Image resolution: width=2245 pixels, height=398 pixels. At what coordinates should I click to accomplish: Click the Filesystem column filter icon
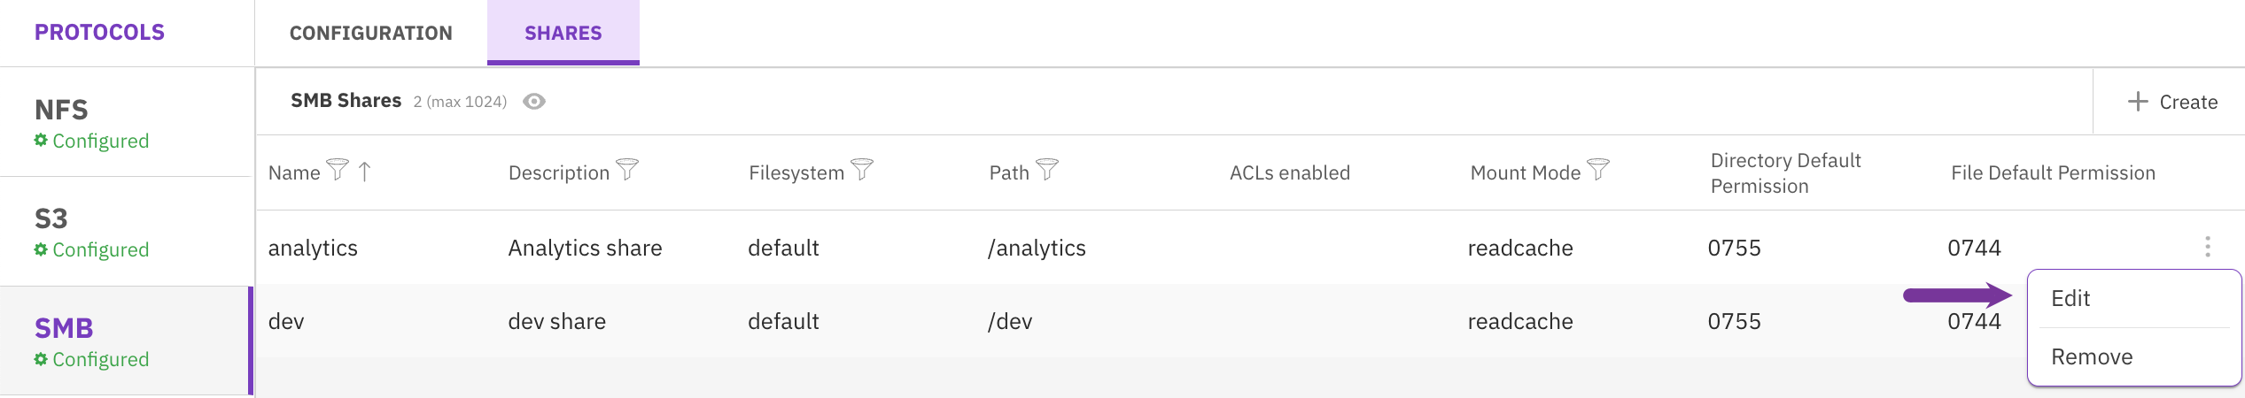[862, 169]
